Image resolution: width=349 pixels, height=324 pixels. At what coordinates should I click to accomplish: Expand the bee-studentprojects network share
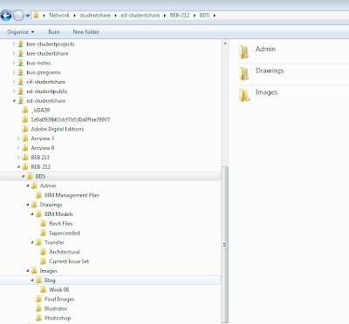pos(14,44)
